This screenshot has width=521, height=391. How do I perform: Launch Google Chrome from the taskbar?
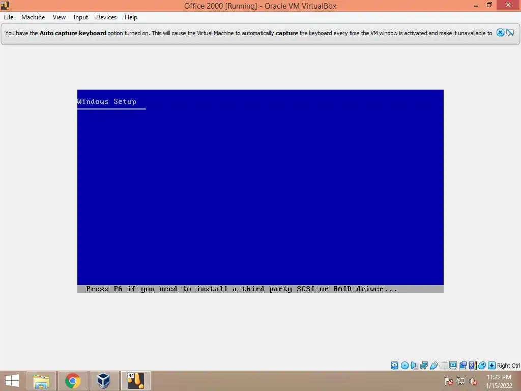(x=73, y=381)
